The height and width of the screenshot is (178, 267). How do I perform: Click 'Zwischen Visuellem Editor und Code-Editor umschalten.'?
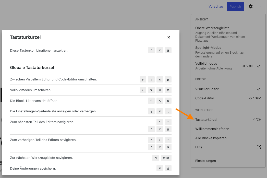[53, 79]
